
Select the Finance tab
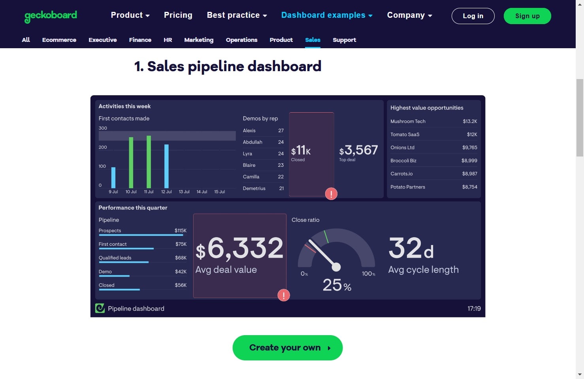click(140, 40)
